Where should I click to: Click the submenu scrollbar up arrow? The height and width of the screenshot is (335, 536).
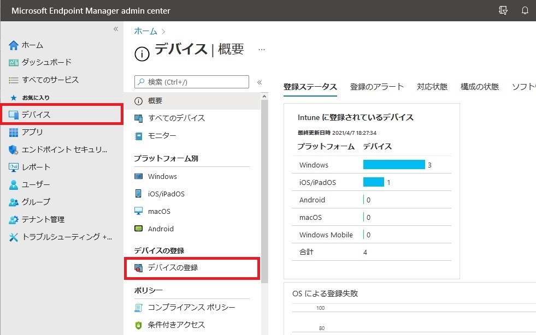point(264,97)
